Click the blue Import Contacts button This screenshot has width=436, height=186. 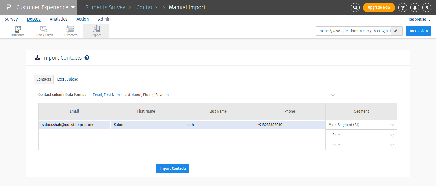coord(173,168)
